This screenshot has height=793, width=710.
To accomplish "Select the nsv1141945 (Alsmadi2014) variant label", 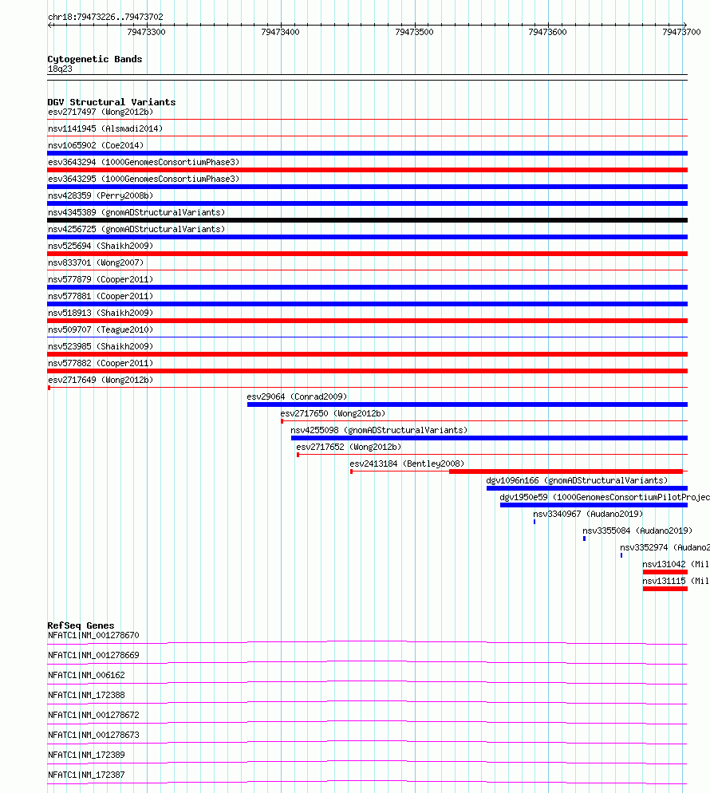I will pos(105,128).
